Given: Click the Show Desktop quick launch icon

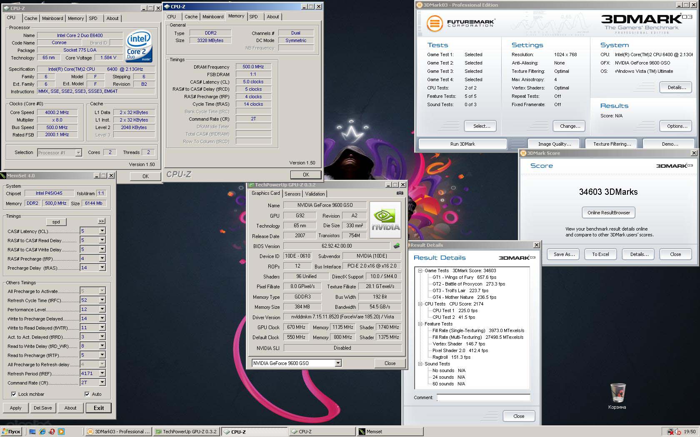Looking at the screenshot, I should [x=32, y=432].
